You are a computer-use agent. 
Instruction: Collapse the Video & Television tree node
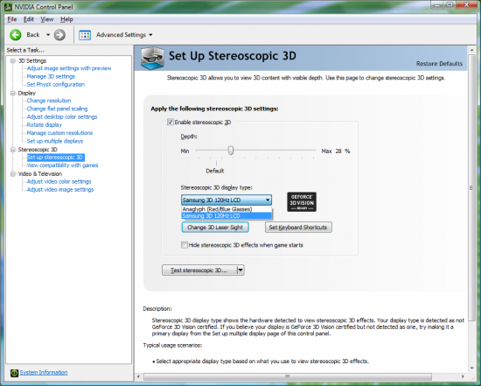(x=13, y=174)
